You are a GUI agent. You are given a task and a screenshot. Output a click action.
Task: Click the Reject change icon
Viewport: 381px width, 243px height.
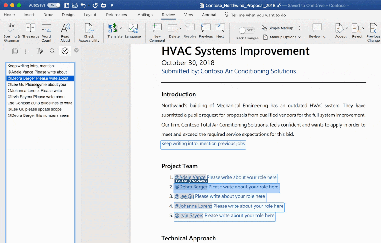pos(356,28)
